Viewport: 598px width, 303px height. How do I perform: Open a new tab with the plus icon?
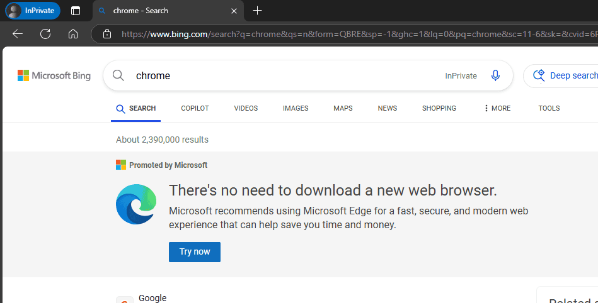[258, 11]
